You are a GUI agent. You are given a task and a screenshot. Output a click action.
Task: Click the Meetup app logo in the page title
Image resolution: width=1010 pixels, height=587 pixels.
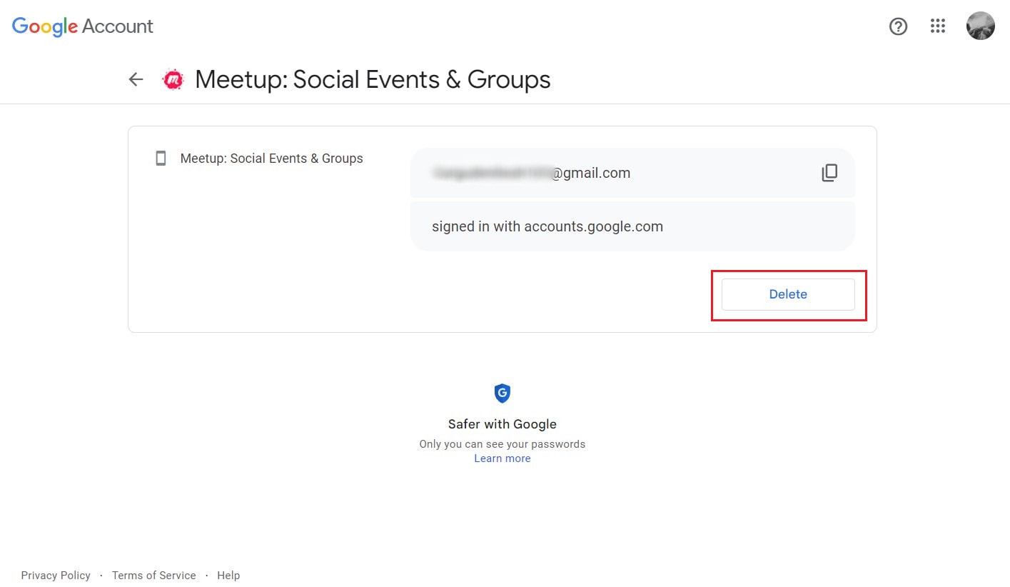point(173,79)
